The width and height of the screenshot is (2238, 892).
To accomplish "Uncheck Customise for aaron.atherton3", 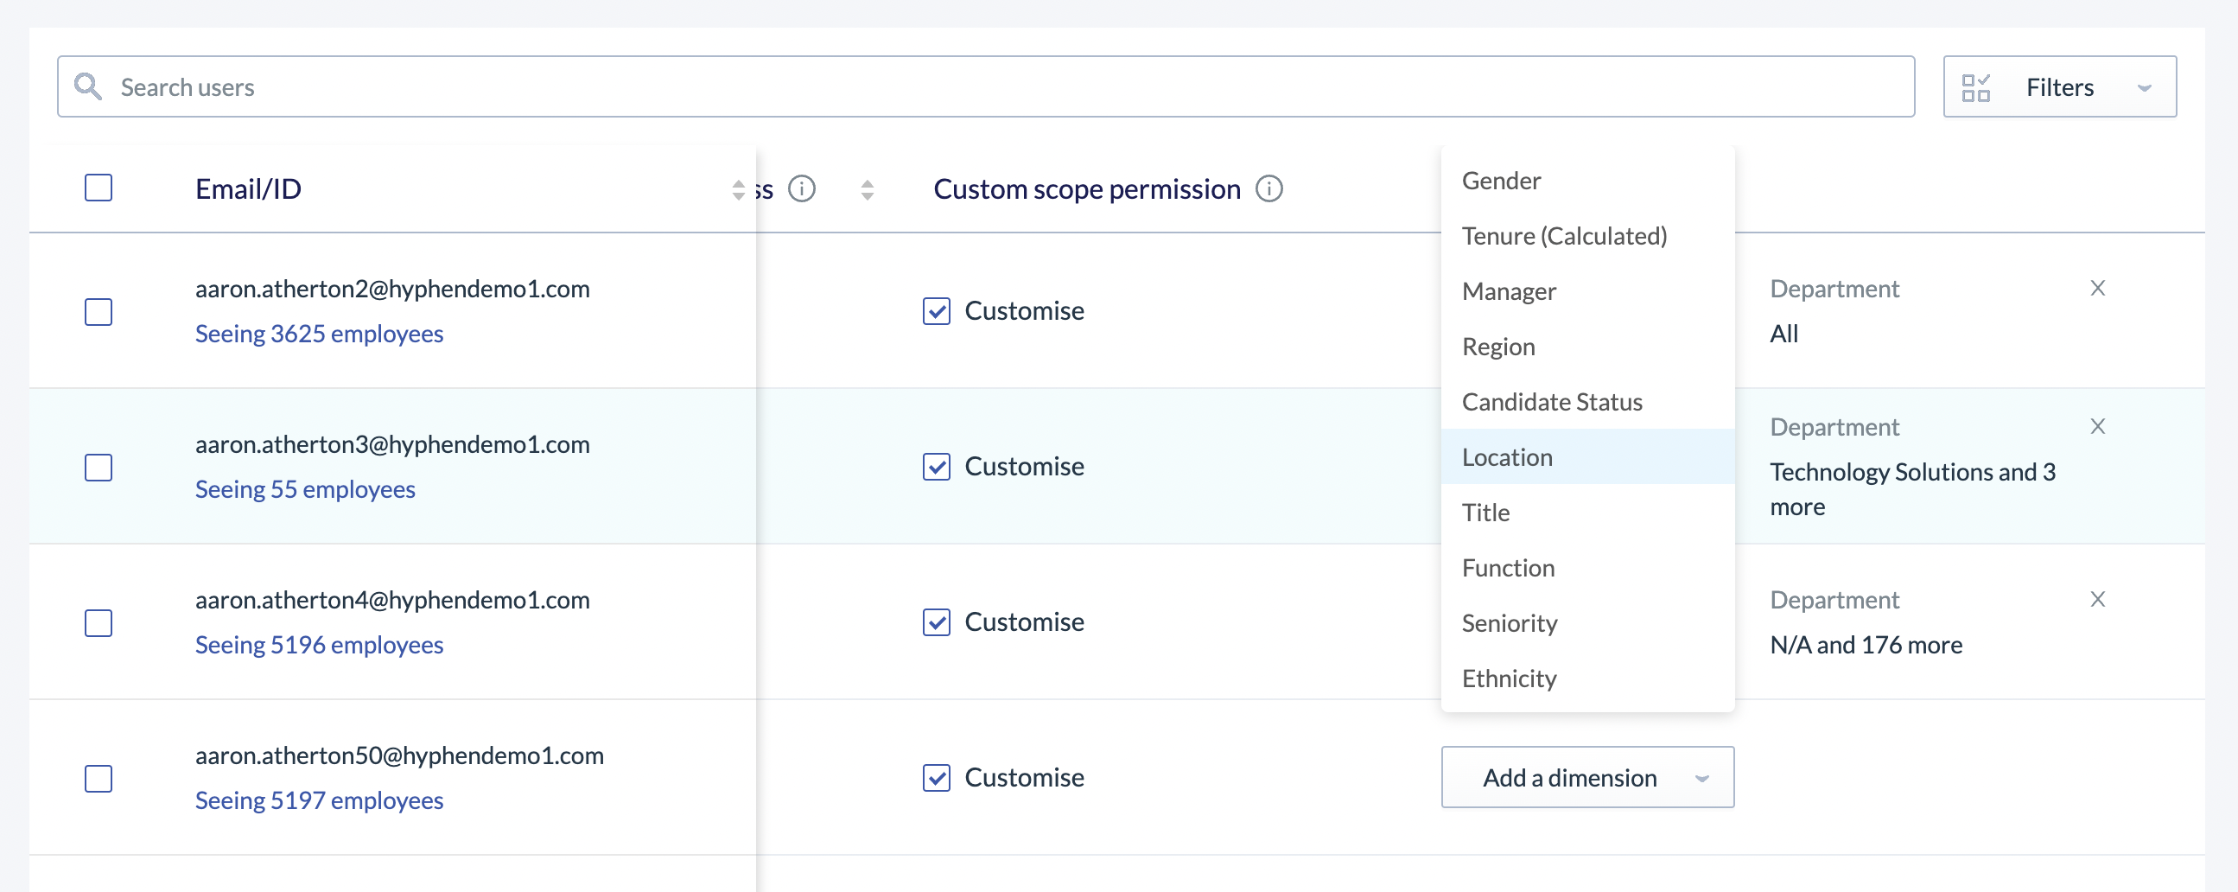I will 937,467.
